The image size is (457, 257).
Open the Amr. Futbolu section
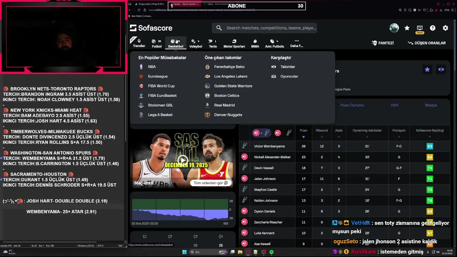pyautogui.click(x=275, y=44)
